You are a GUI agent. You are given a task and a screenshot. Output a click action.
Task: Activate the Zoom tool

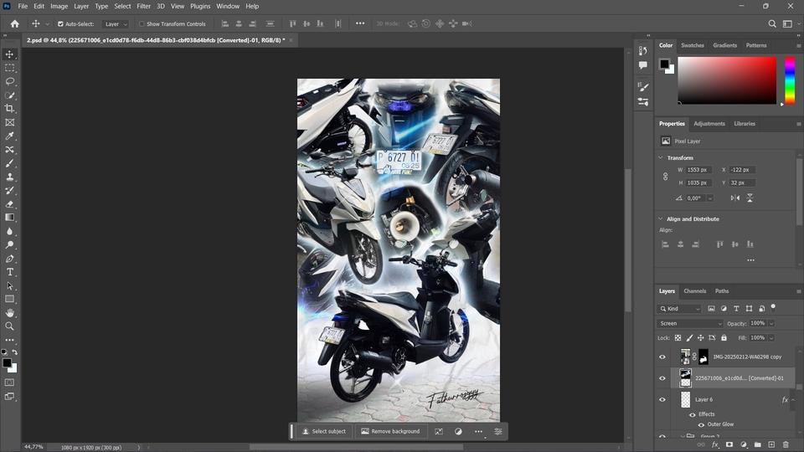[10, 326]
